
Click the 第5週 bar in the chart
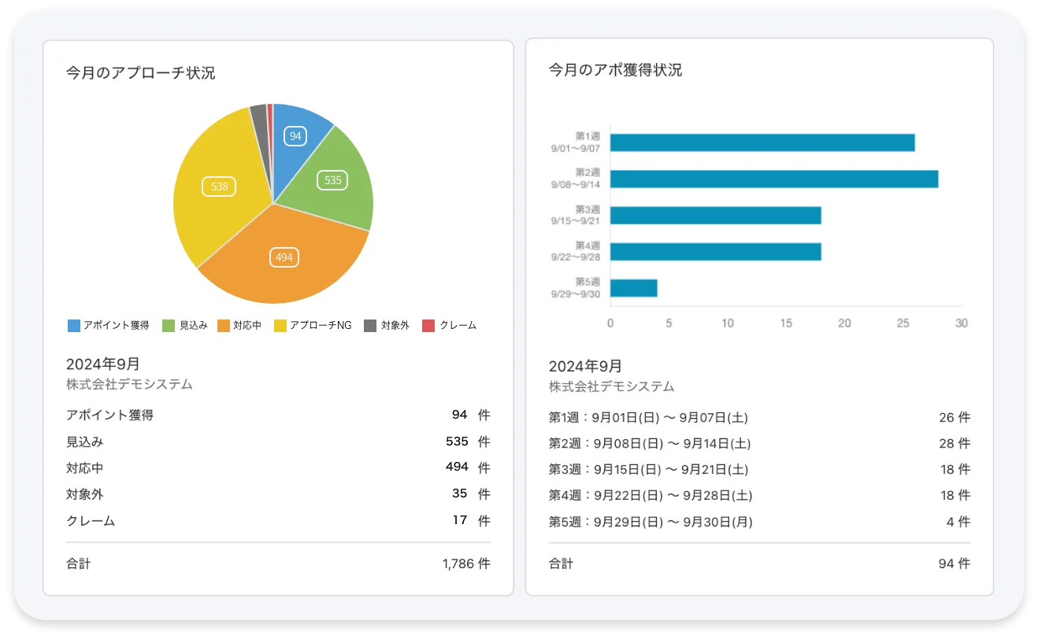pyautogui.click(x=634, y=288)
